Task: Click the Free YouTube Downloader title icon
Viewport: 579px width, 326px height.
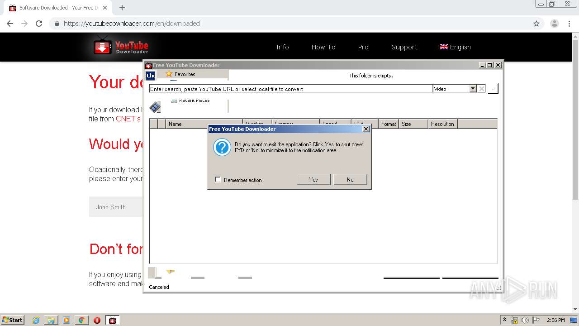Action: point(148,65)
